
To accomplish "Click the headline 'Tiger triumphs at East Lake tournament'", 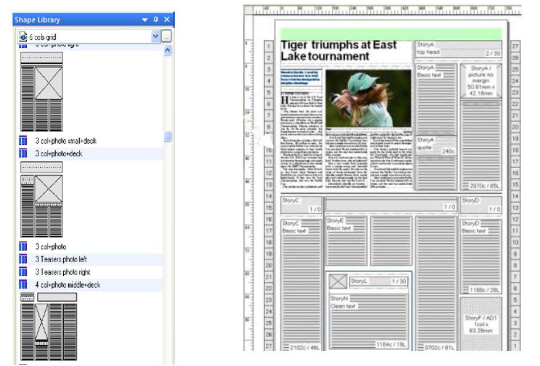I will point(338,51).
